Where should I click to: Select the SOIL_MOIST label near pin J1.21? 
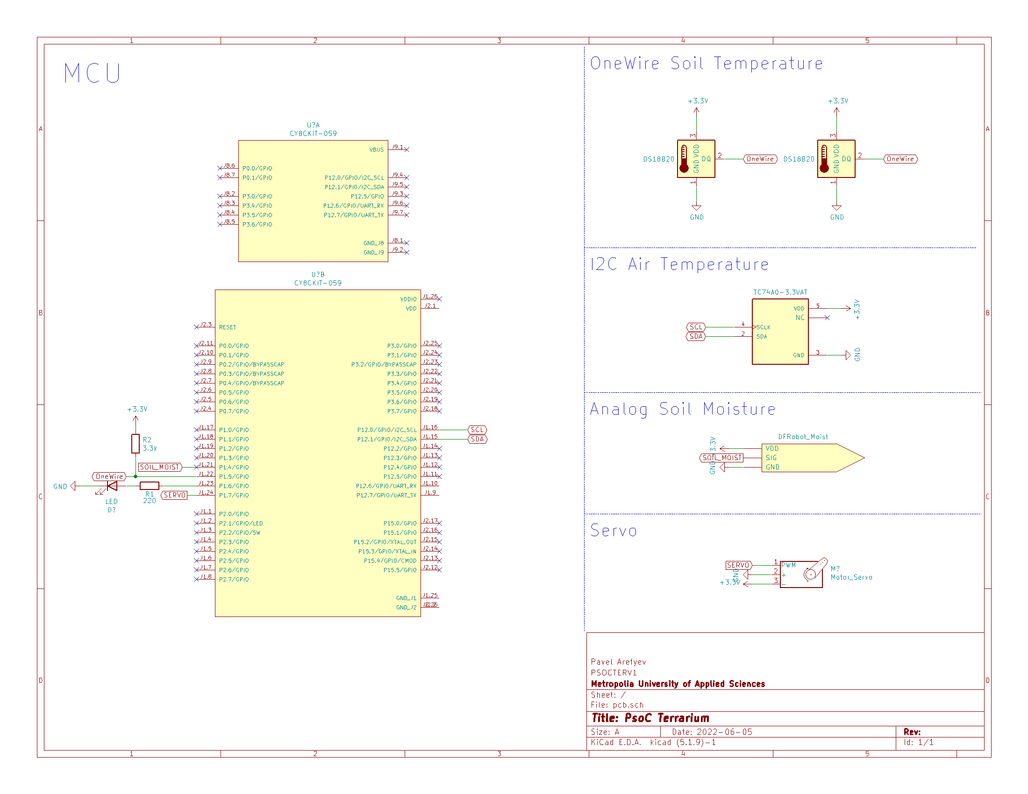[159, 467]
